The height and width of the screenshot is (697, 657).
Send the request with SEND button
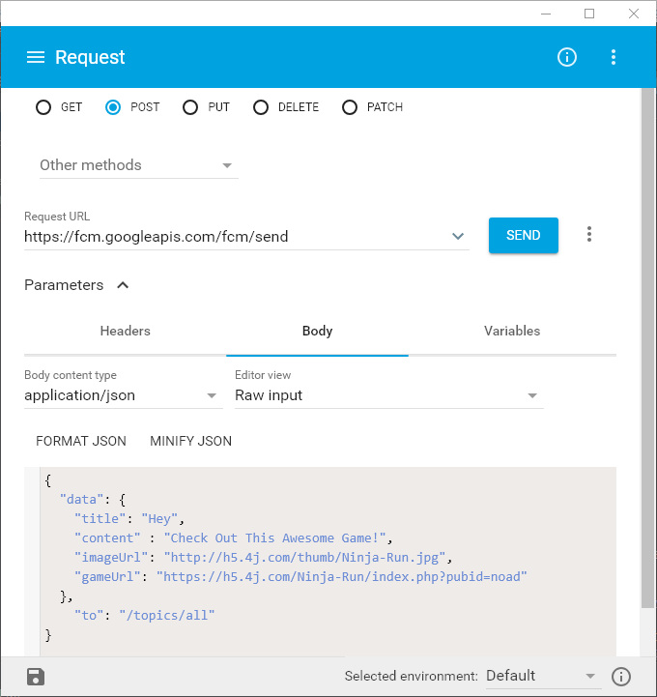coord(524,235)
